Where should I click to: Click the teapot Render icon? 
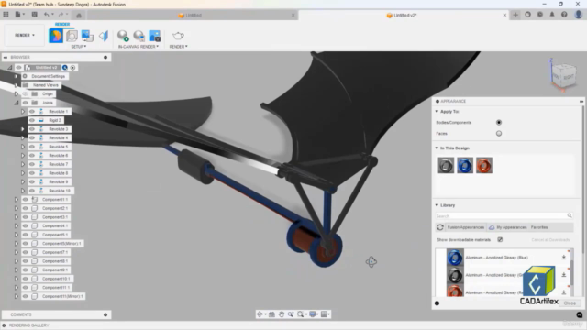pos(178,36)
